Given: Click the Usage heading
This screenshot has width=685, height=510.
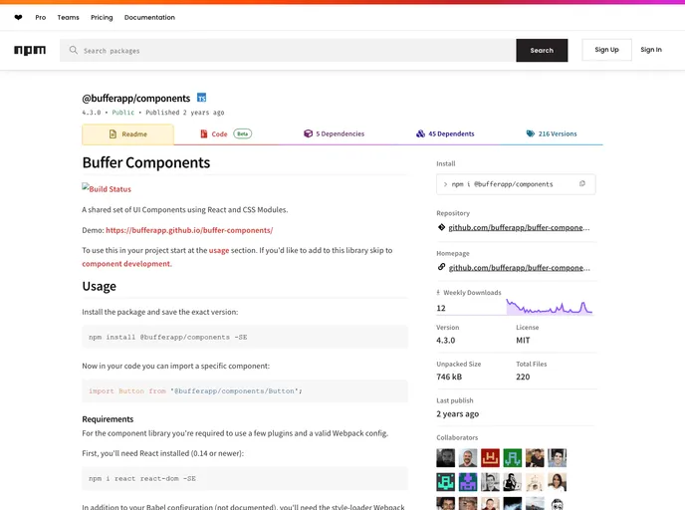Looking at the screenshot, I should [x=100, y=286].
